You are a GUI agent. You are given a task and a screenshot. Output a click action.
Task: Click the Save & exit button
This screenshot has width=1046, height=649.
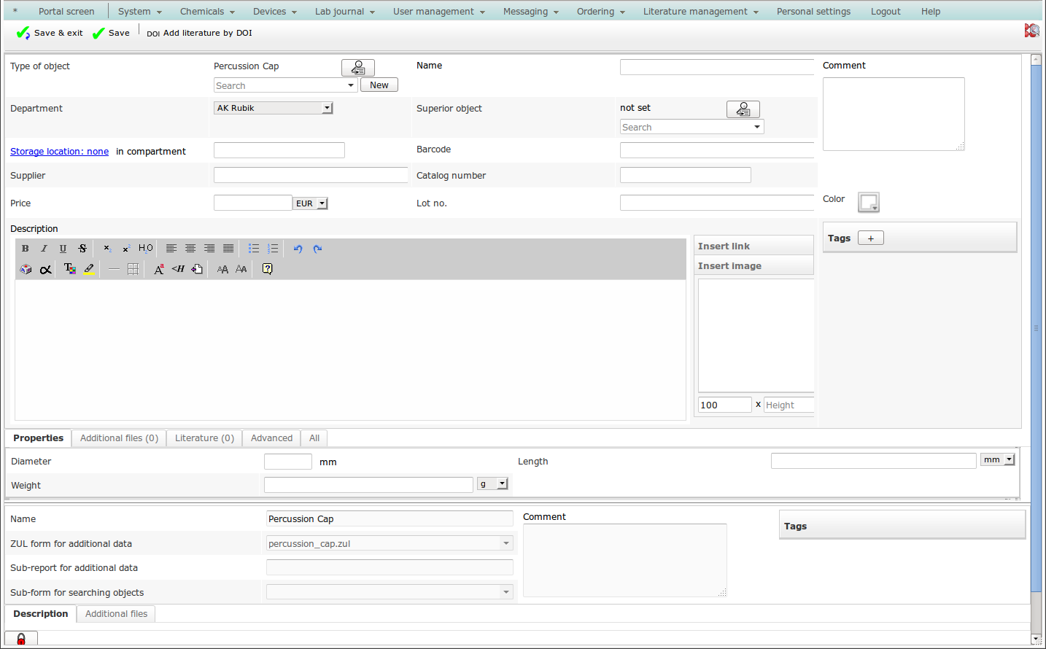pos(50,33)
